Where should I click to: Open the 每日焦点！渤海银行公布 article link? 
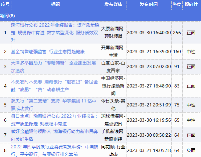click(54, 120)
